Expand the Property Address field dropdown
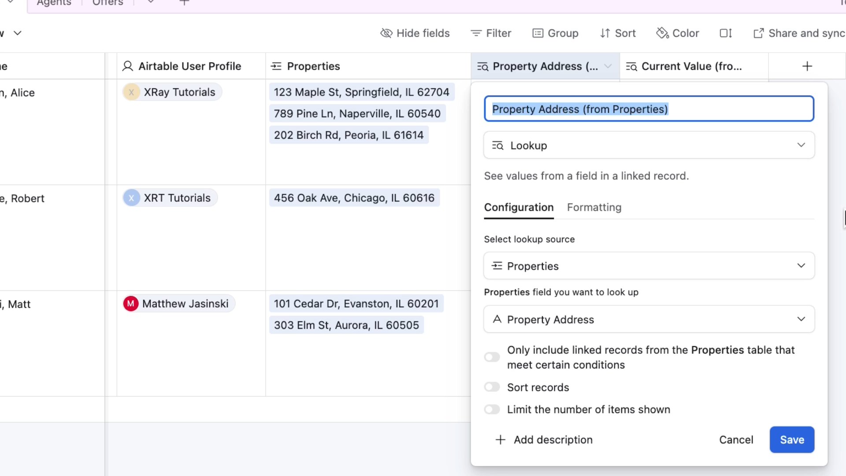The image size is (846, 476). pyautogui.click(x=649, y=319)
